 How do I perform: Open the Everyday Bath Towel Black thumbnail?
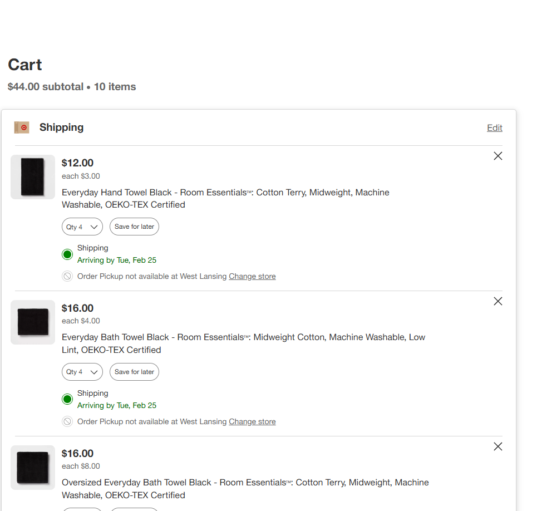point(33,322)
